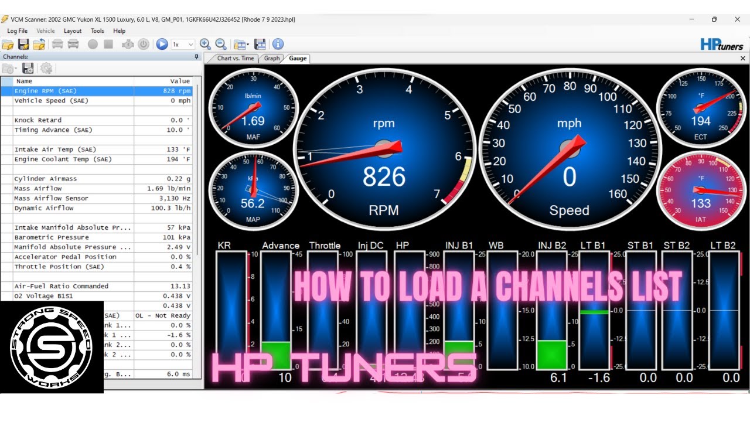This screenshot has height=422, width=750.
Task: Open a log file with the folder icon
Action: pos(8,44)
